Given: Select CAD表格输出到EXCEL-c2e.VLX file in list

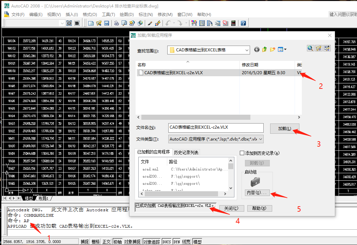Looking at the screenshot, I should pyautogui.click(x=219, y=73).
